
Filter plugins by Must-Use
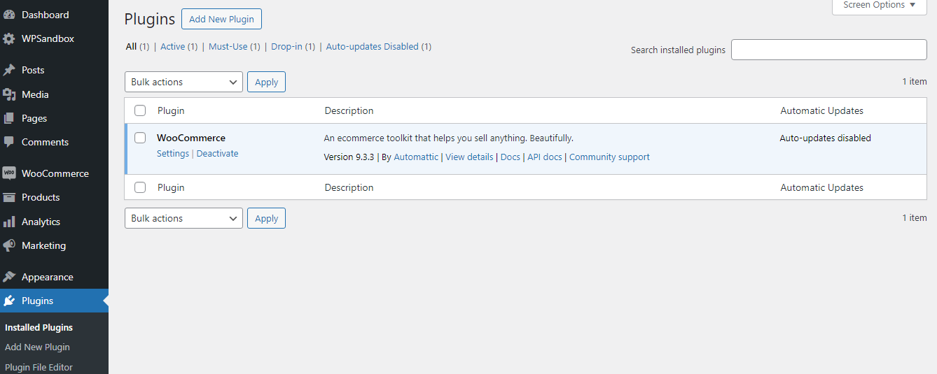[228, 47]
